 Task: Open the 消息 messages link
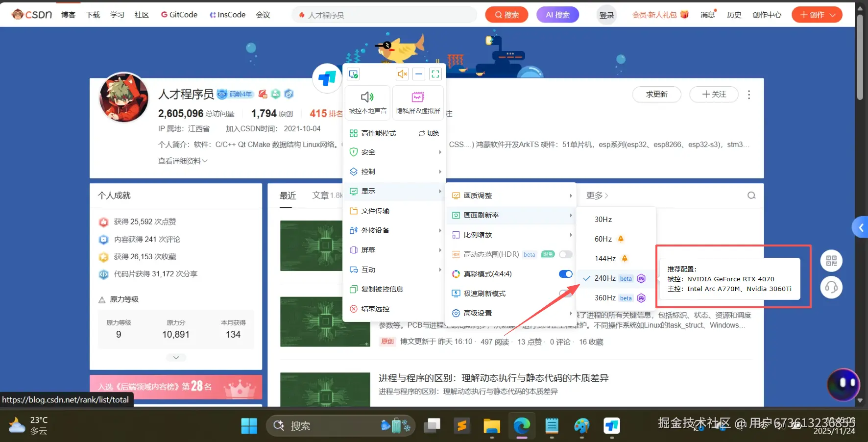708,15
